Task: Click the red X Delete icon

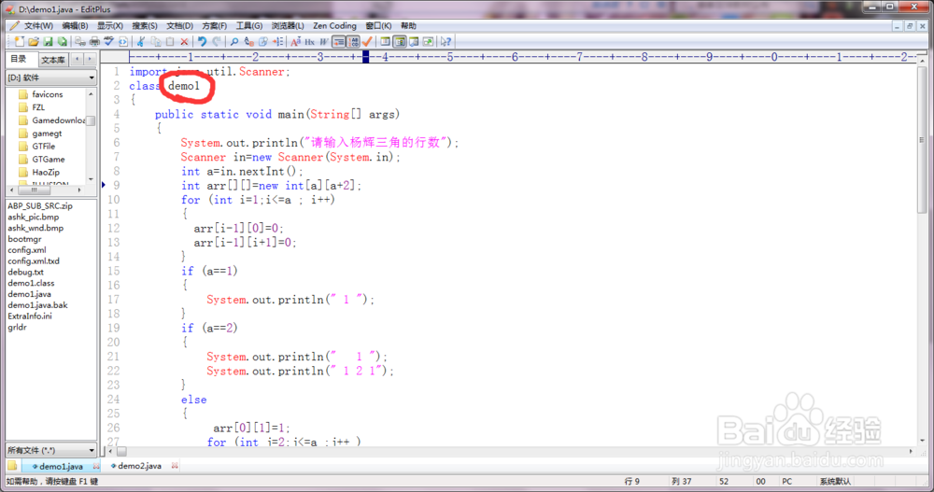Action: (184, 41)
